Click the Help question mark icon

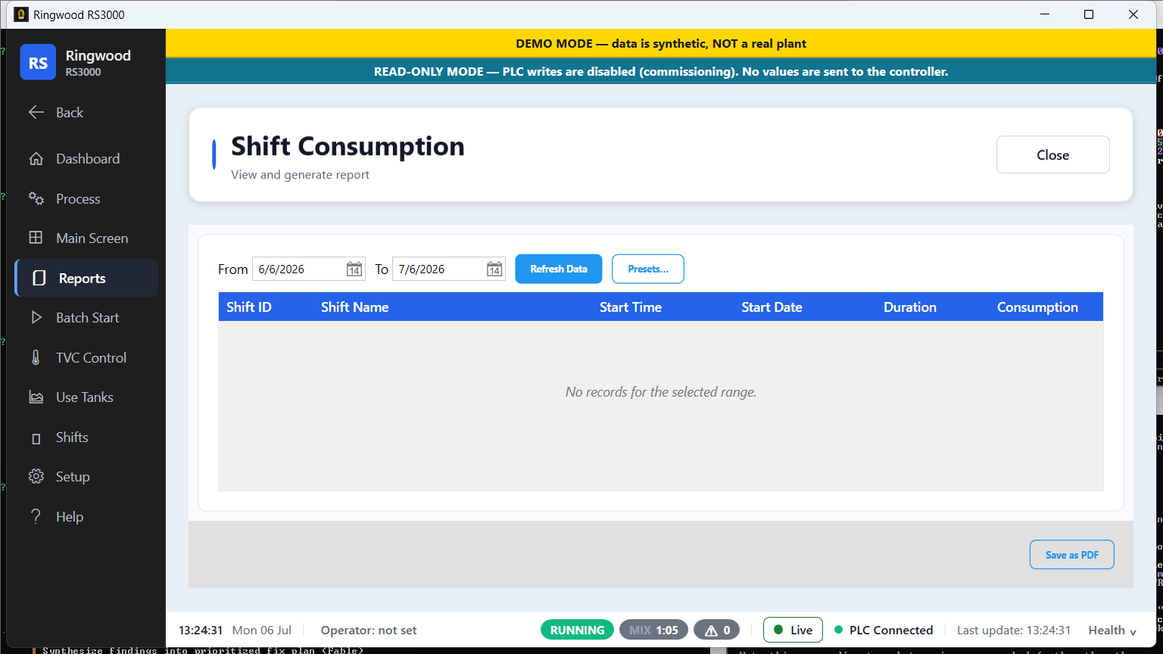coord(36,516)
